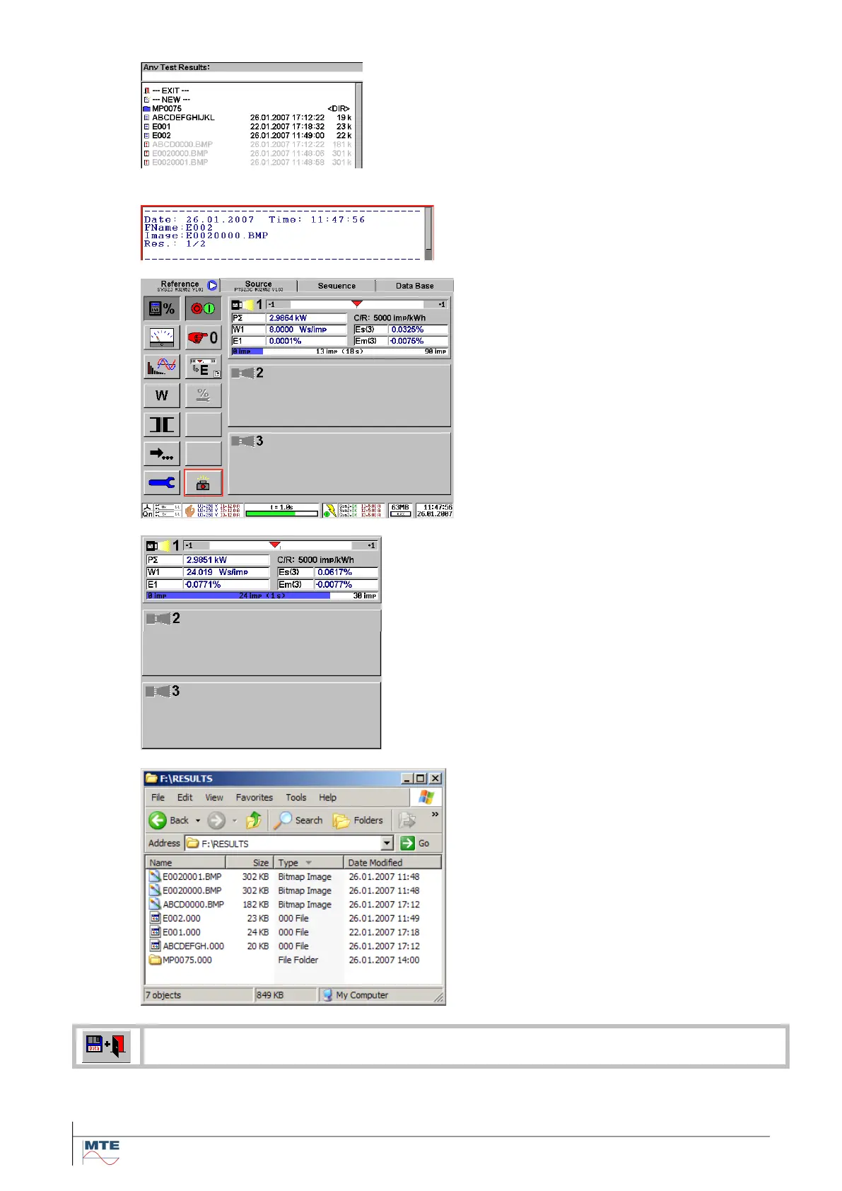This screenshot has height=1191, width=842.
Task: Select the W power measurement button
Action: [161, 395]
